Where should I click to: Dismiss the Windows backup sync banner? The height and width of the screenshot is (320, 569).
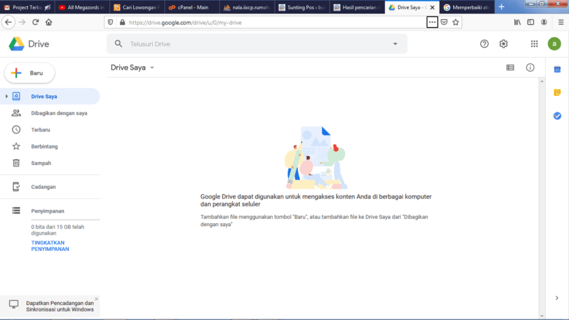[96, 299]
